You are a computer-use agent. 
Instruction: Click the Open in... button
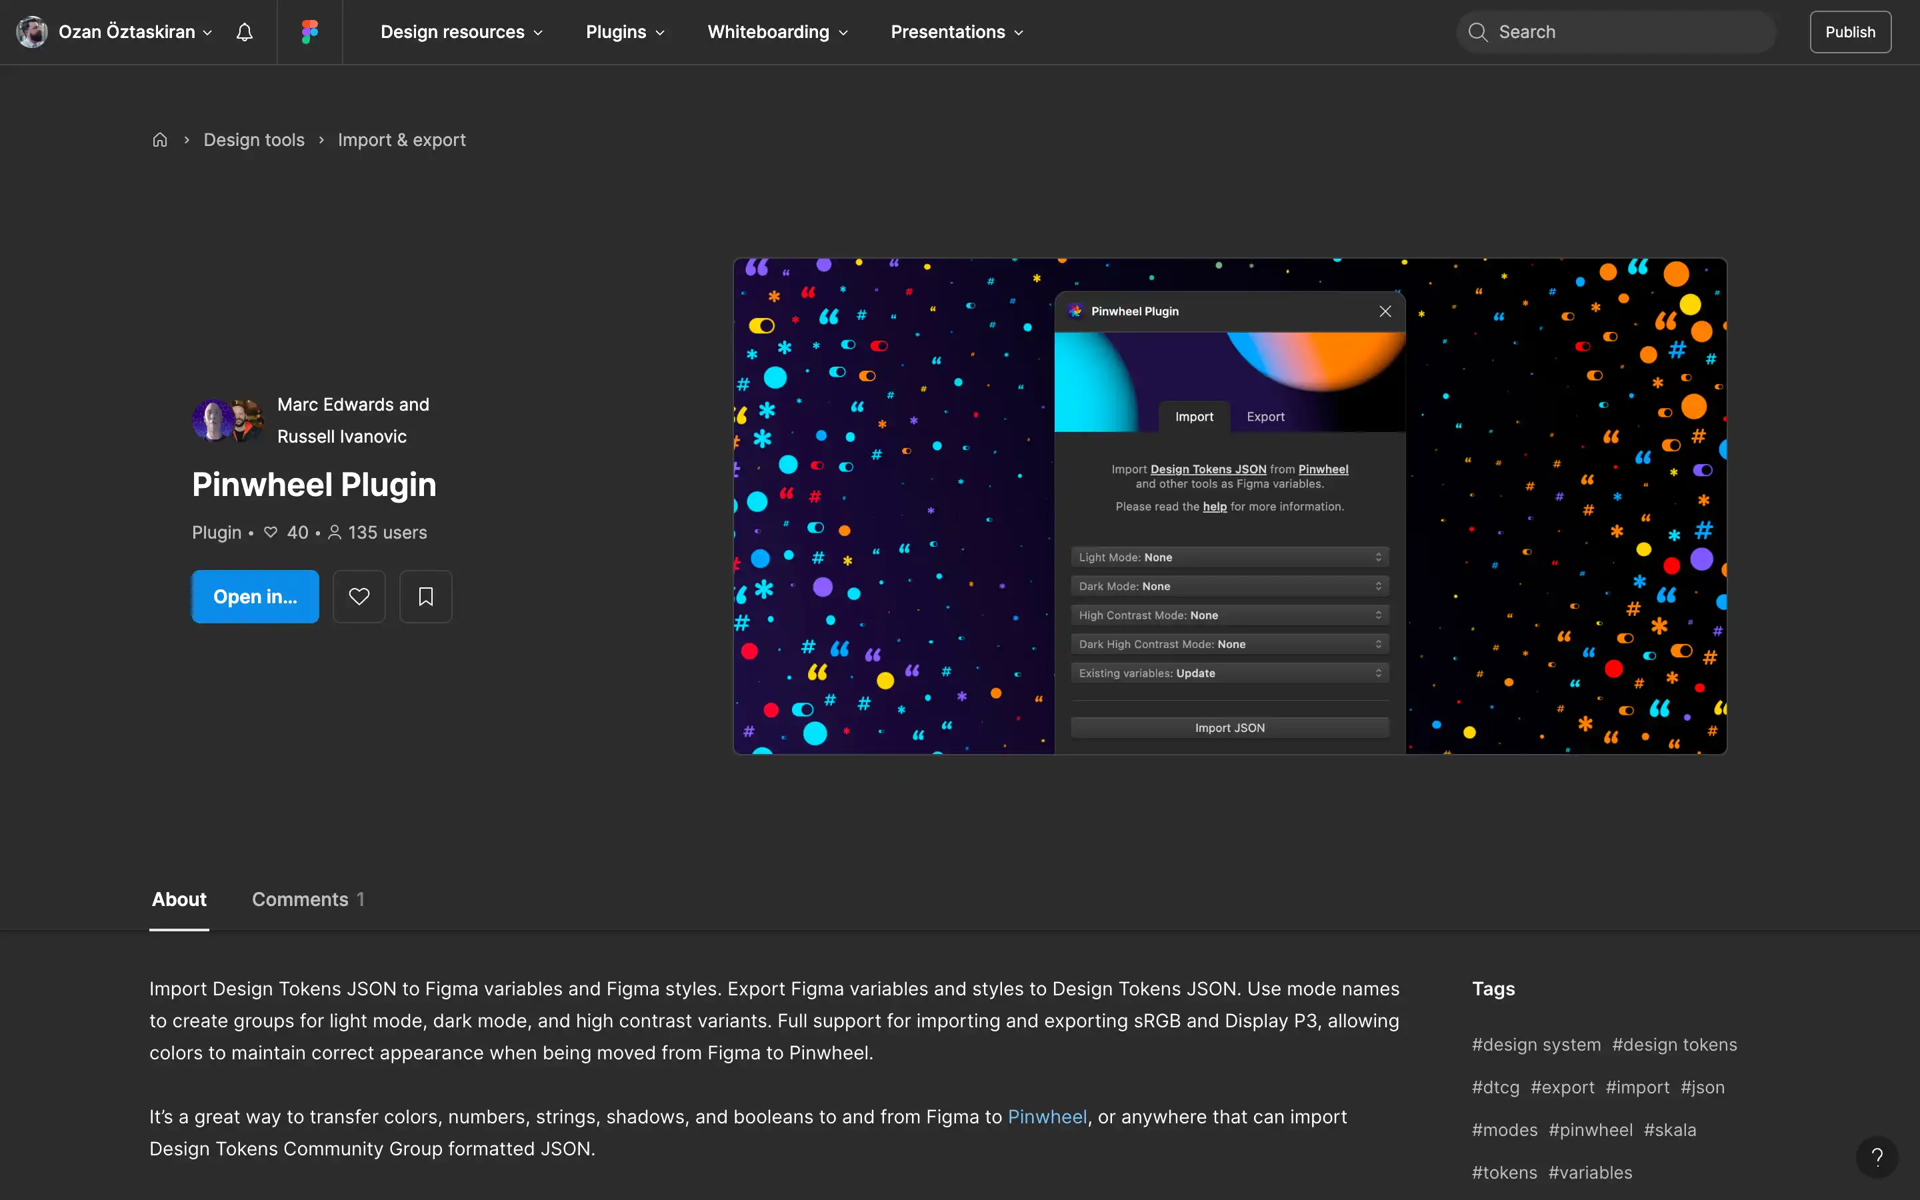[x=255, y=596]
